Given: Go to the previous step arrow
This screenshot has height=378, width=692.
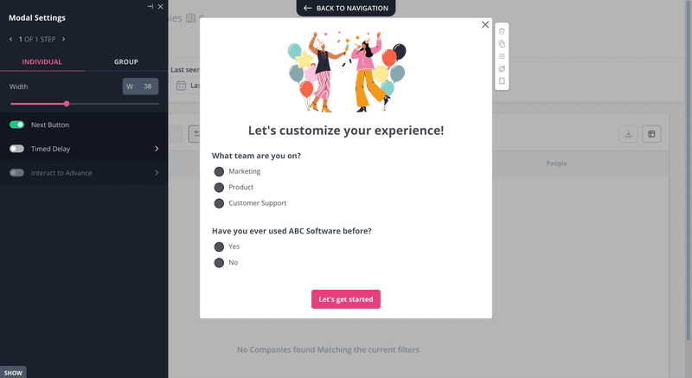Looking at the screenshot, I should click(11, 39).
